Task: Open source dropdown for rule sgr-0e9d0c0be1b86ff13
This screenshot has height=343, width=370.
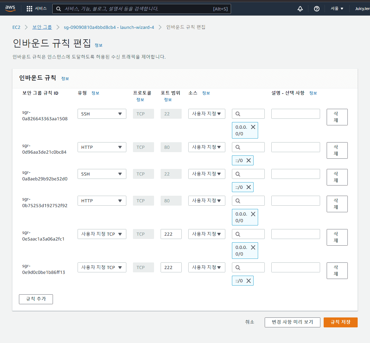Action: pyautogui.click(x=207, y=268)
